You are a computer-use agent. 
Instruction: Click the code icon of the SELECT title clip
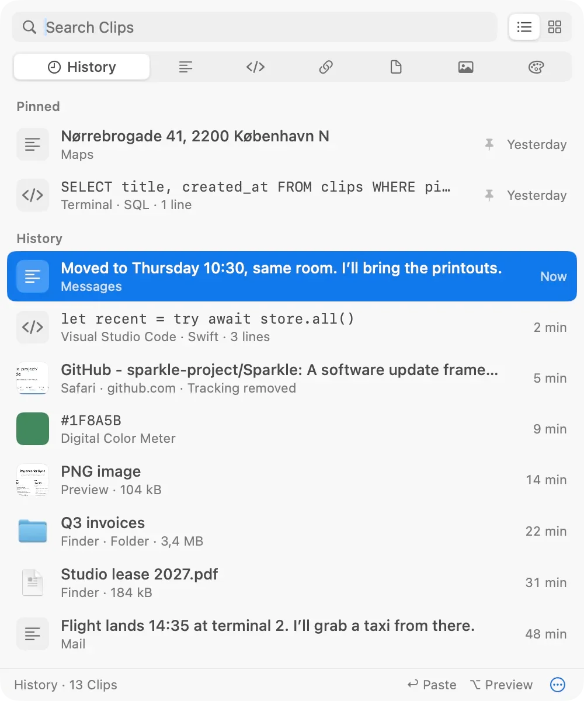(33, 195)
